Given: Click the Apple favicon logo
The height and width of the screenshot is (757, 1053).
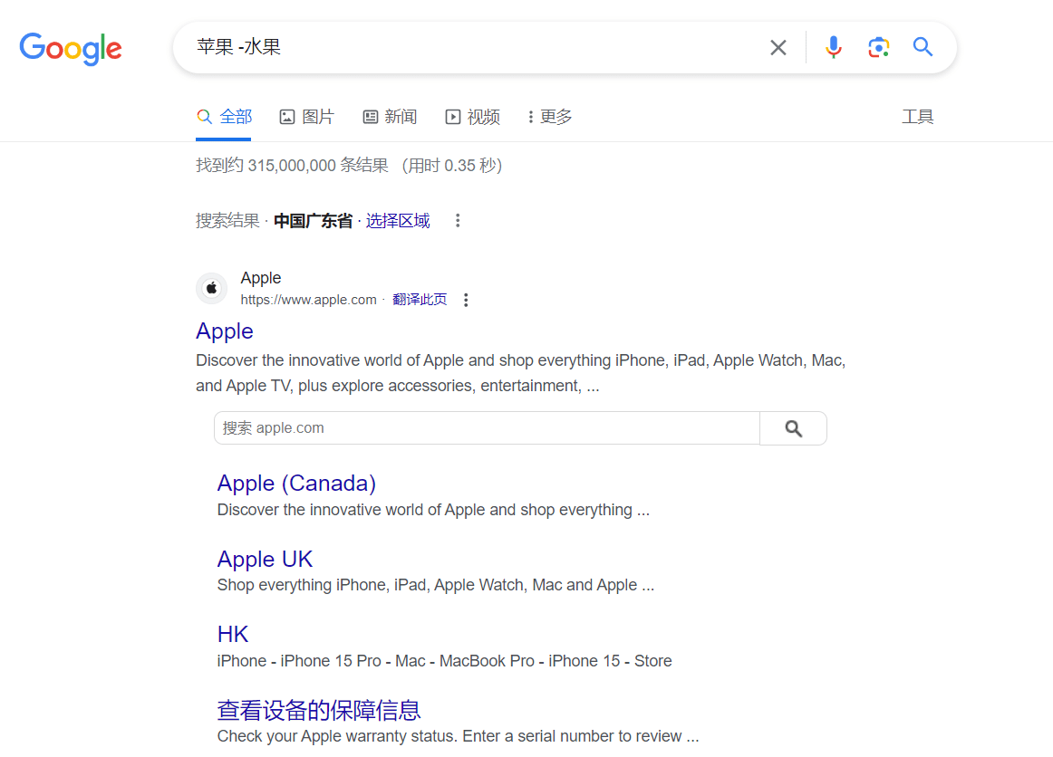Looking at the screenshot, I should (211, 289).
